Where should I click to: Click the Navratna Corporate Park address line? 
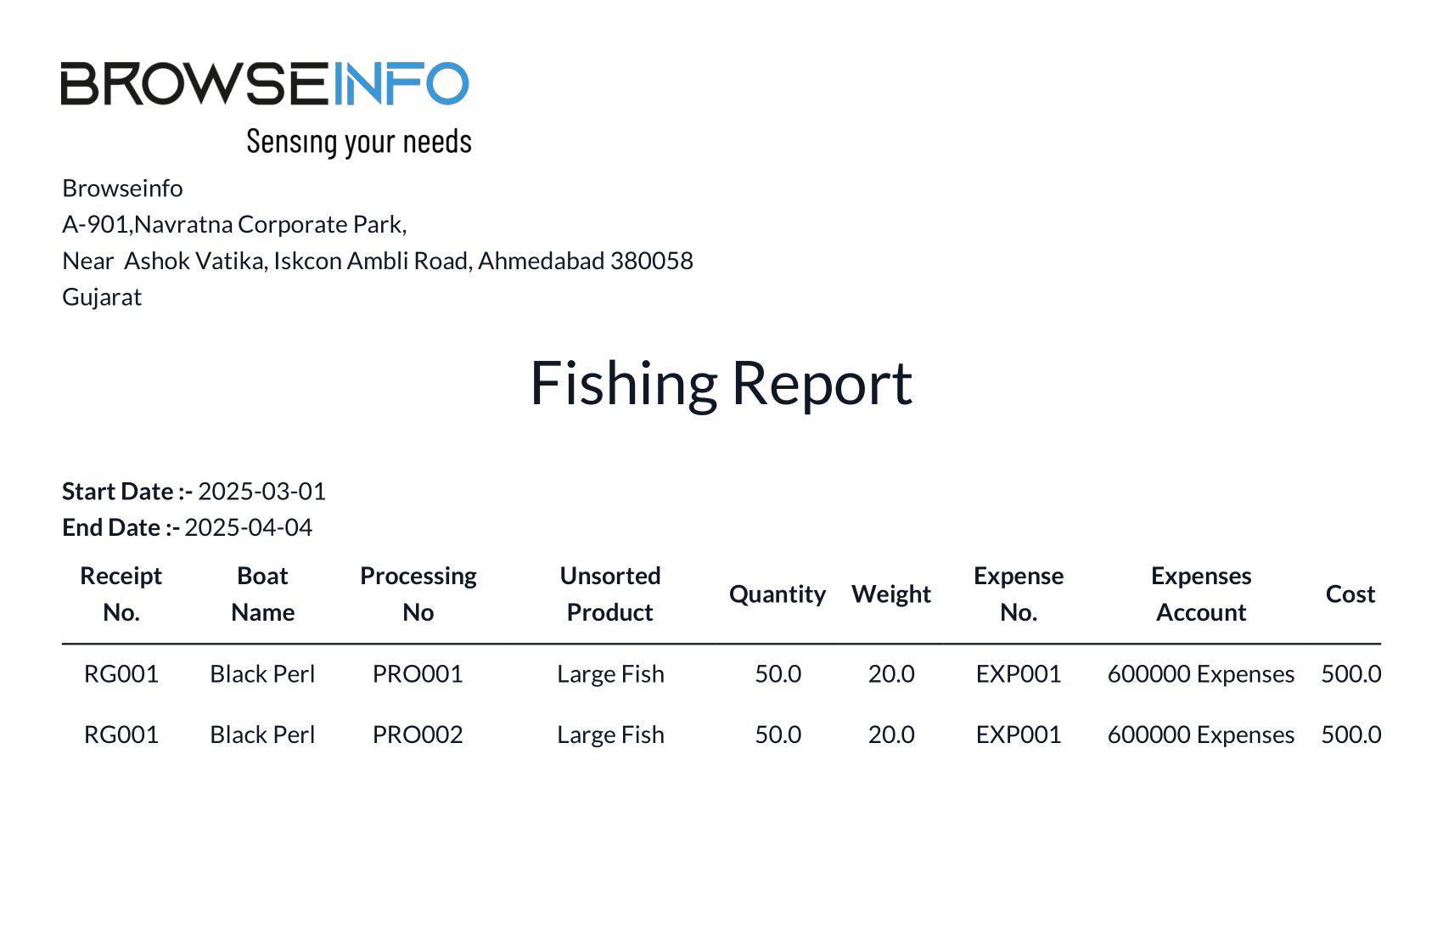(234, 225)
